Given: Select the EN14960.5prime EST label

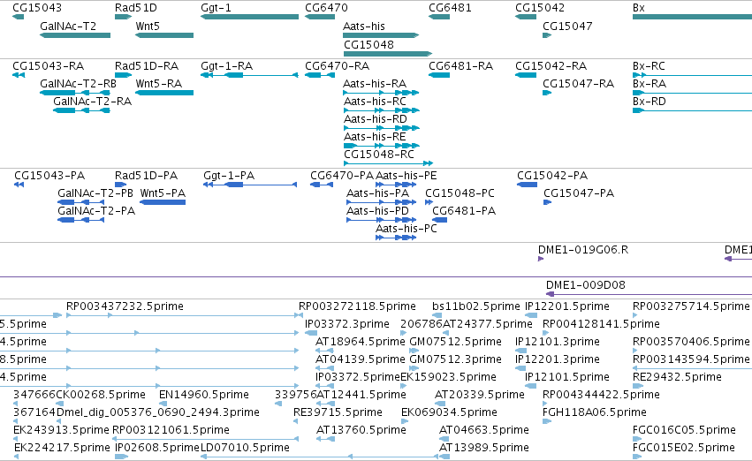Looking at the screenshot, I should pyautogui.click(x=204, y=395).
